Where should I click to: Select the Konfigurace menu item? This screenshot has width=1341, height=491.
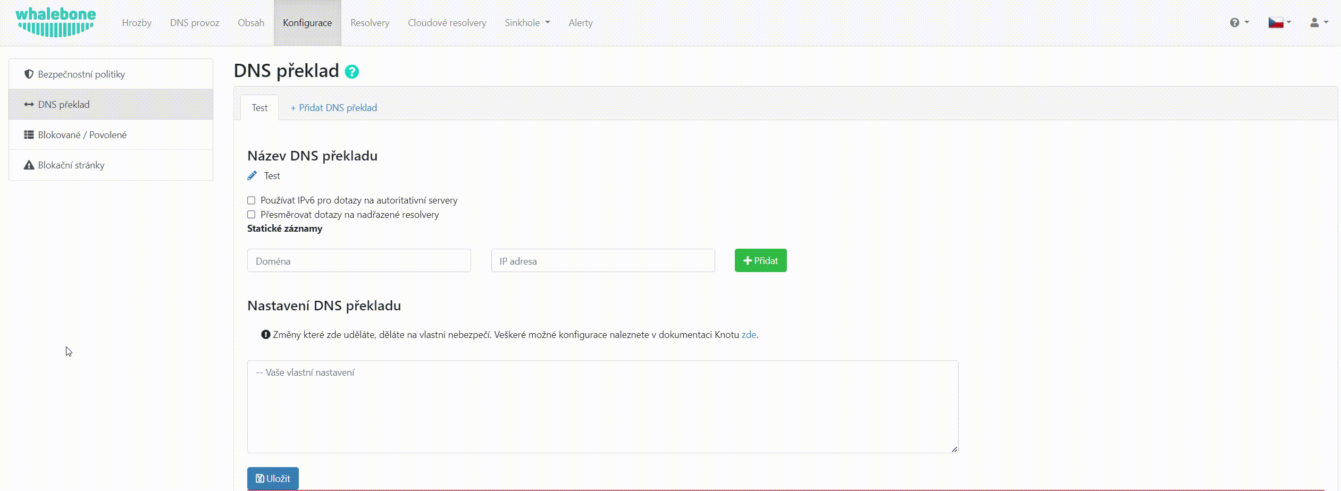(x=307, y=23)
